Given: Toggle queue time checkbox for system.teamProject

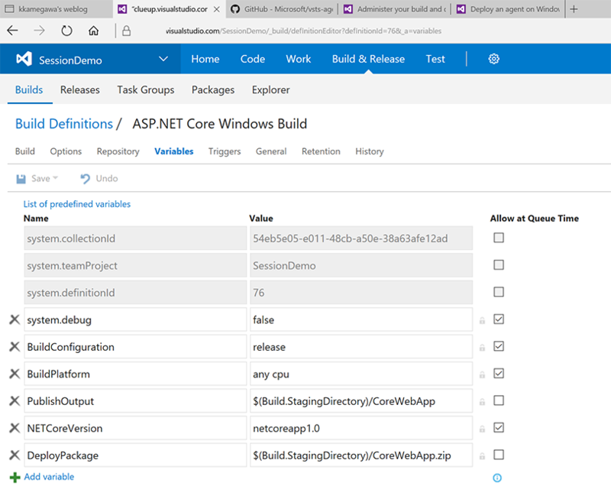Looking at the screenshot, I should 499,264.
